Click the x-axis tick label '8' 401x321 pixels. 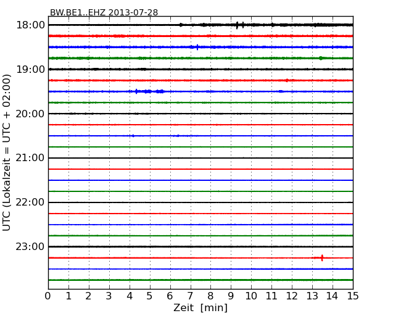pyautogui.click(x=210, y=296)
